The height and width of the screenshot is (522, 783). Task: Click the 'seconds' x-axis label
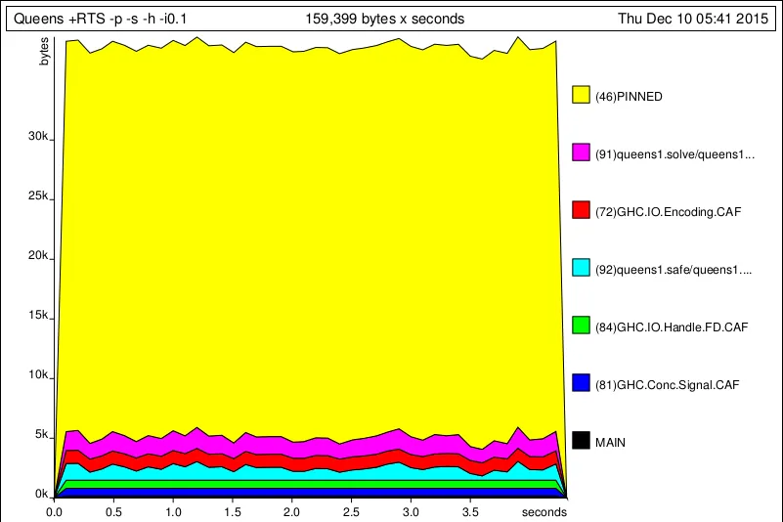tap(544, 512)
